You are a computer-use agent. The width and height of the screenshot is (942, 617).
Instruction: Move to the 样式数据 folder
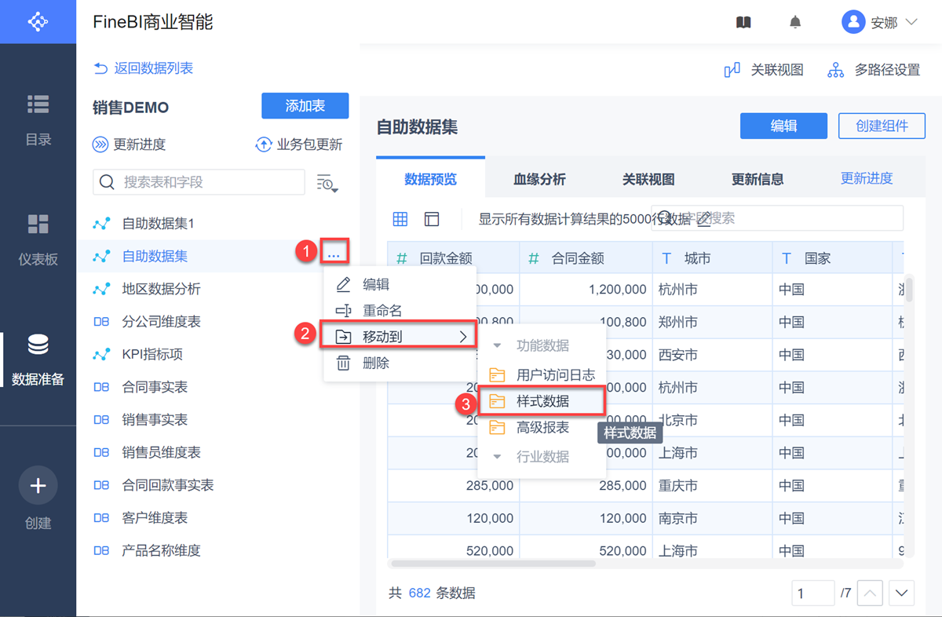[x=542, y=401]
